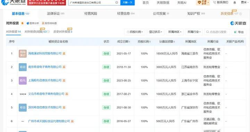
Task: Open 天眼AI in top navigation
Action: coord(182,2)
